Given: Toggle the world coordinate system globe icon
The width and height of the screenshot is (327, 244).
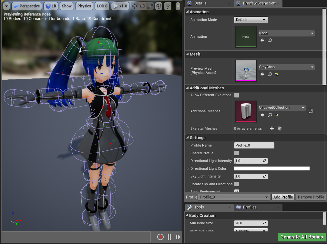Looking at the screenshot, I should (x=159, y=6).
